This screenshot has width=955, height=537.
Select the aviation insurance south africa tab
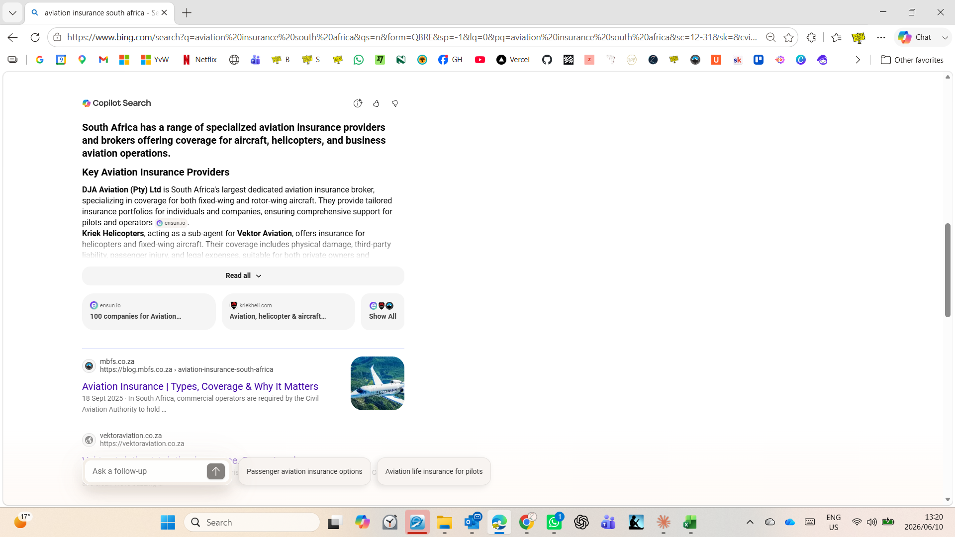(99, 13)
